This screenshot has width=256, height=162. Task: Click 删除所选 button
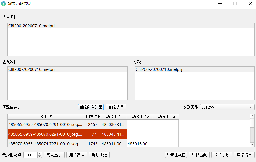(99, 155)
